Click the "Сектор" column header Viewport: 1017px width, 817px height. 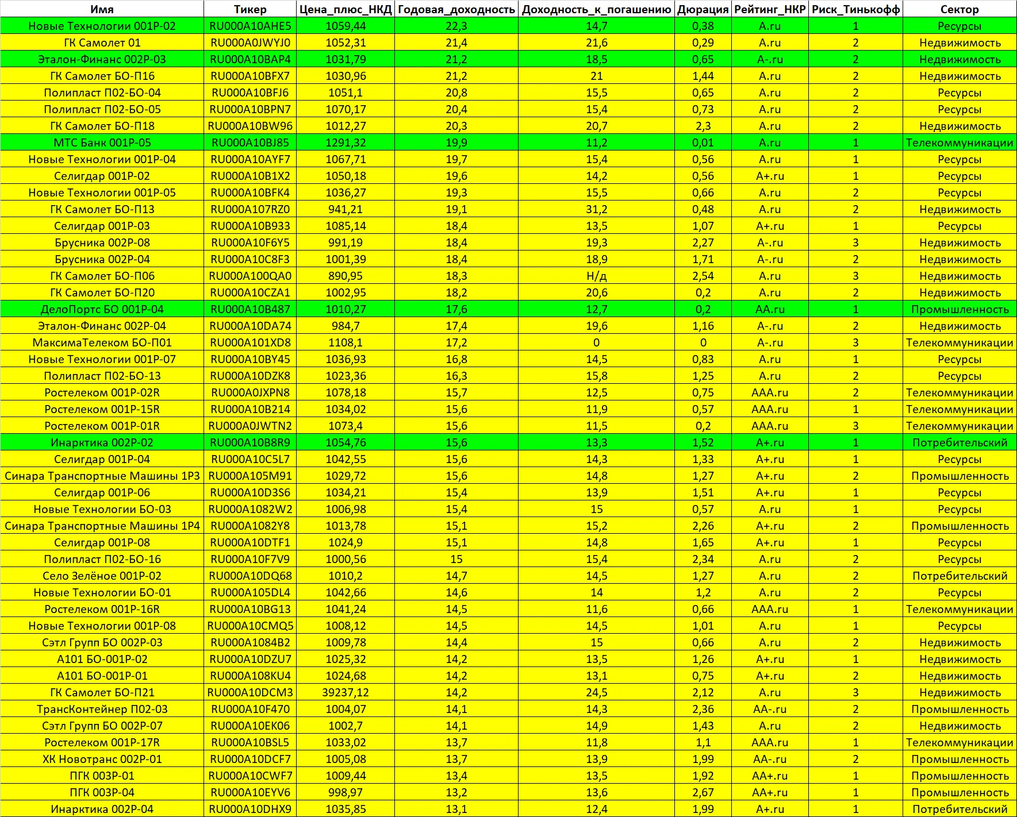pyautogui.click(x=960, y=9)
